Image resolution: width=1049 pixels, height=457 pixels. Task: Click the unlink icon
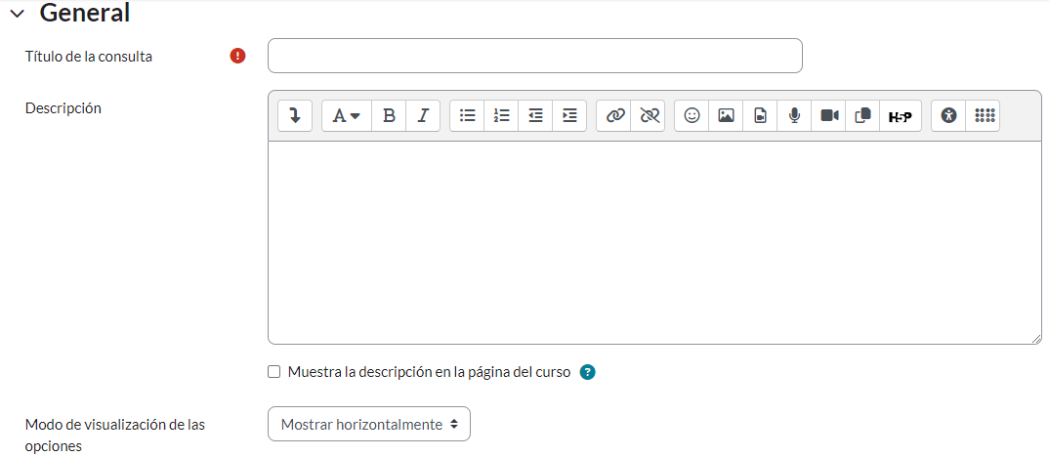click(649, 115)
